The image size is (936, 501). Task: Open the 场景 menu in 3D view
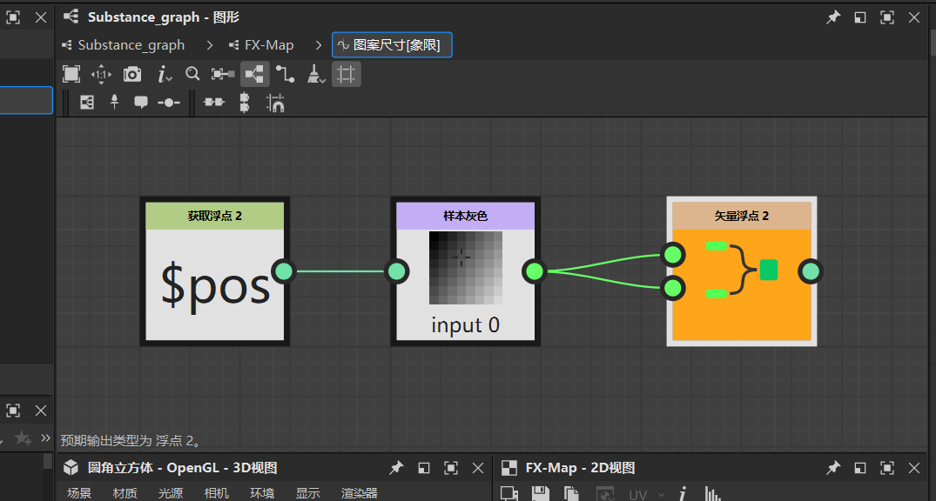79,493
